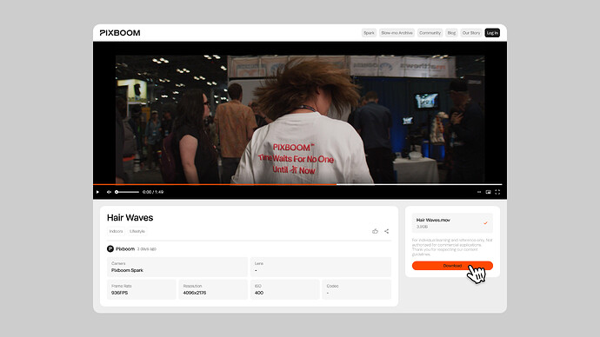Viewport: 600px width, 337px height.
Task: Visit the Our Story page
Action: pyautogui.click(x=471, y=33)
